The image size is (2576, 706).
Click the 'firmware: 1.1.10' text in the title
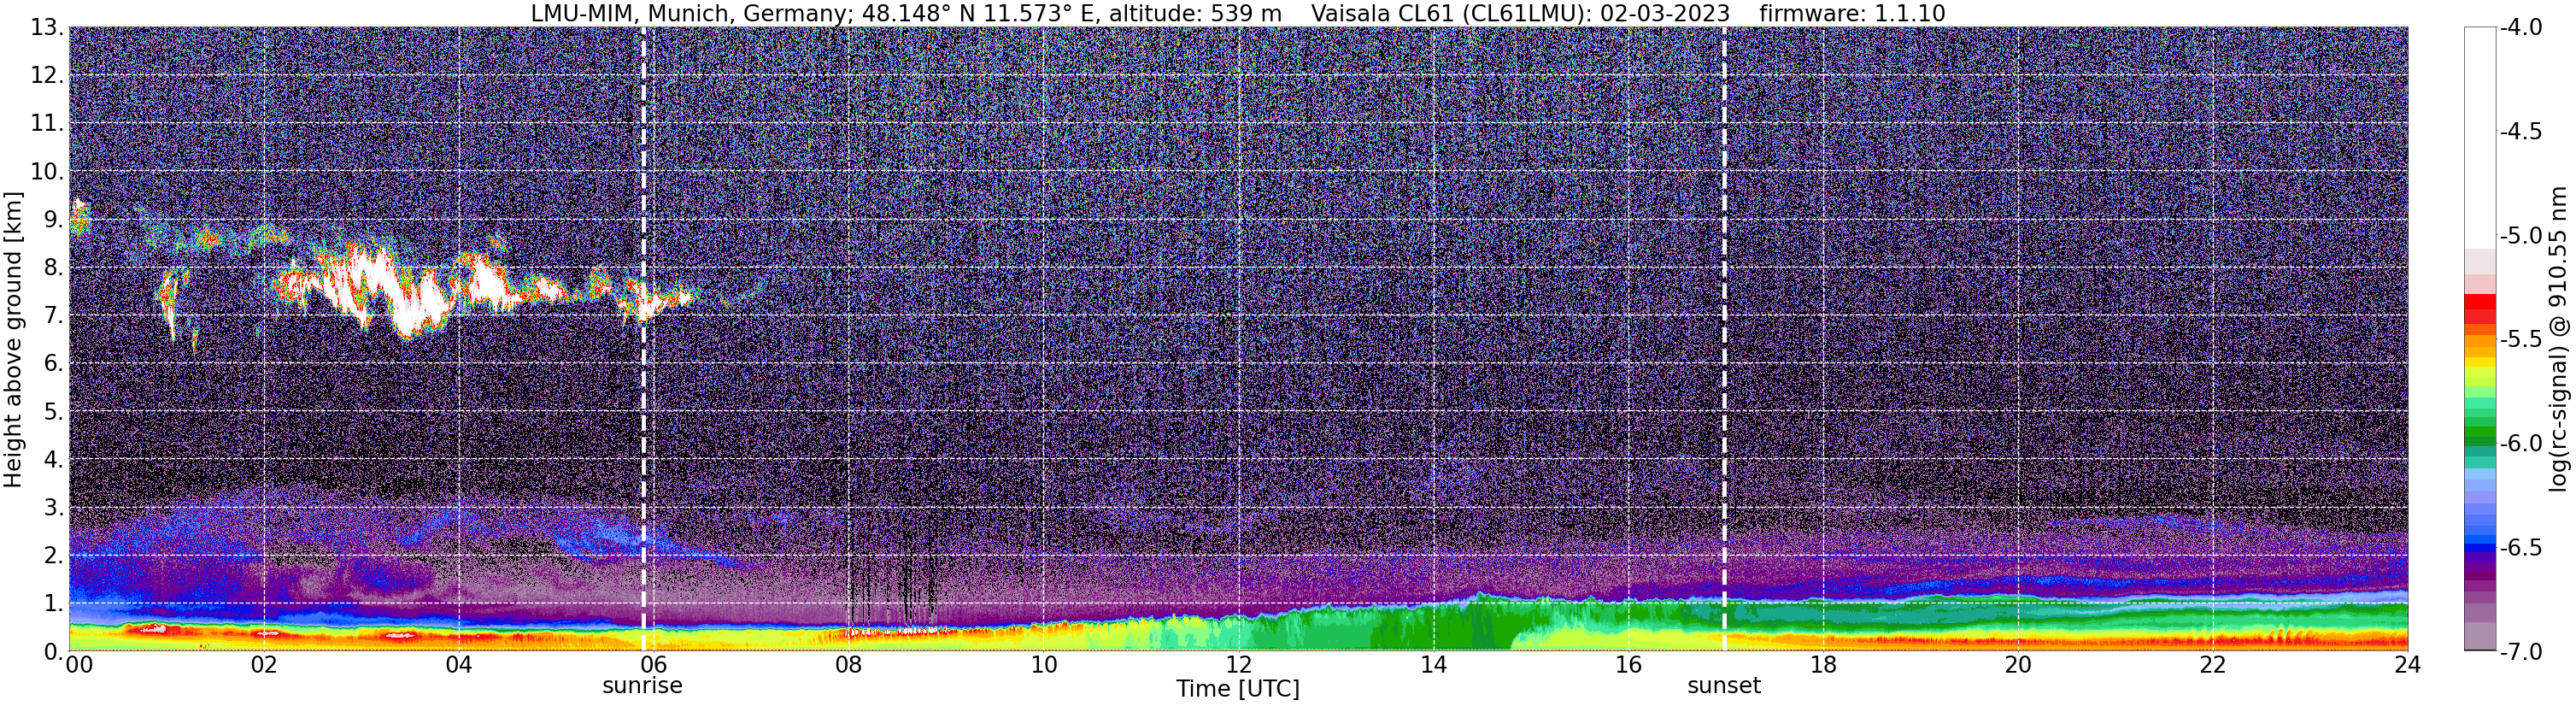tap(1852, 14)
